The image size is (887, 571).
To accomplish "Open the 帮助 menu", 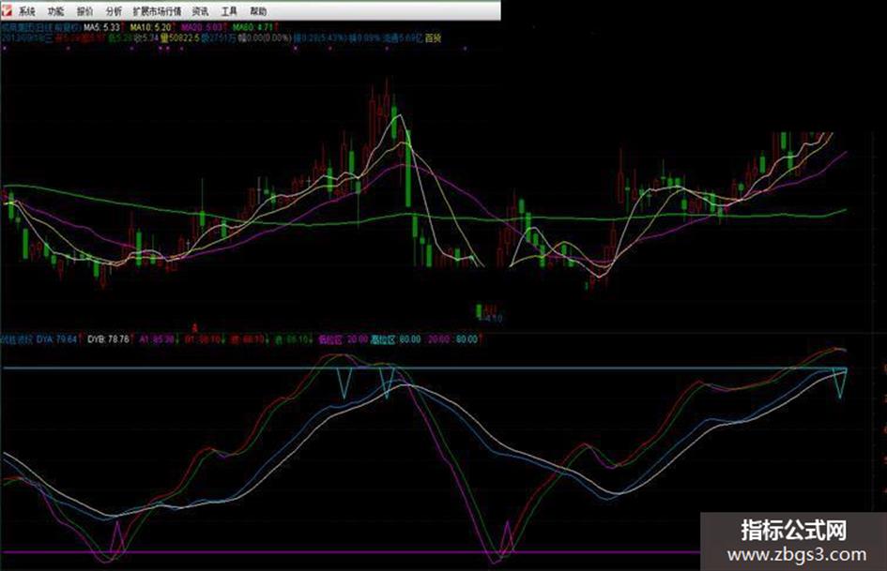I will [258, 11].
